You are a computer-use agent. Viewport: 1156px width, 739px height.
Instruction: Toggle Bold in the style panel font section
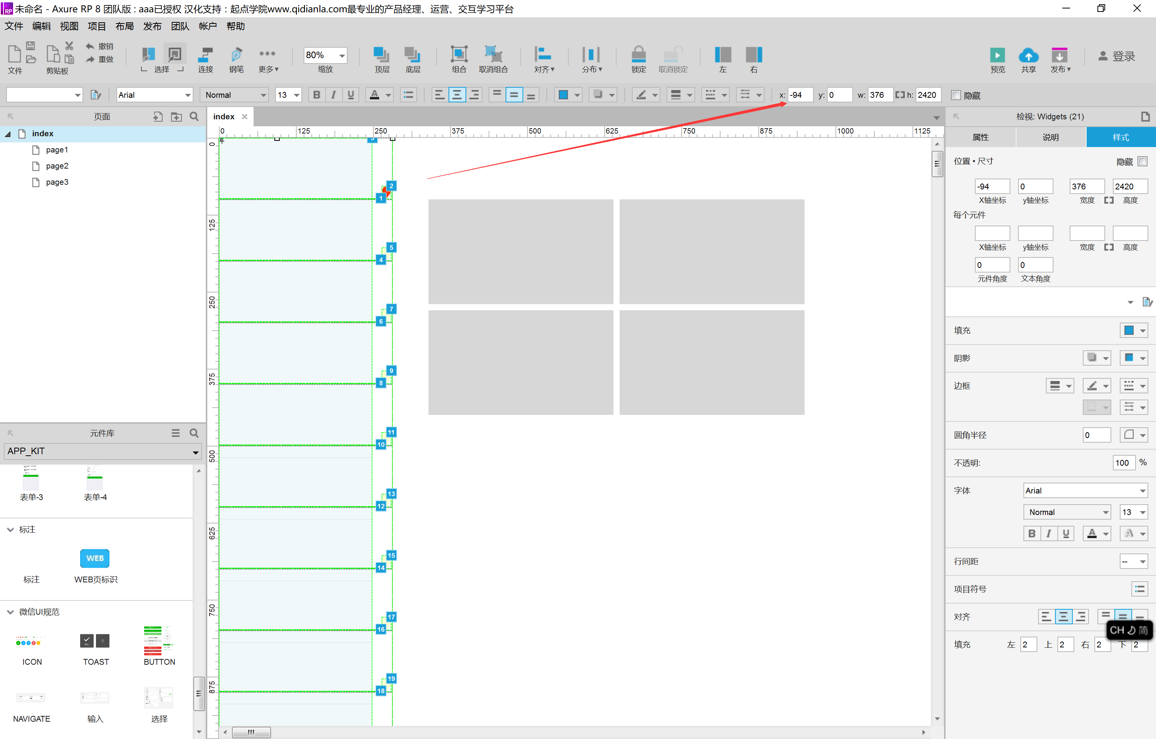click(x=1032, y=533)
